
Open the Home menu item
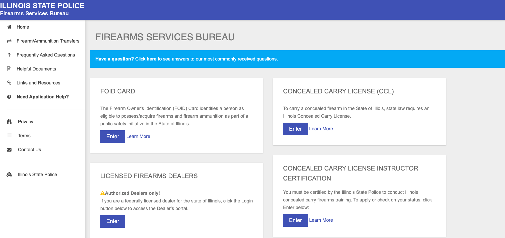(x=23, y=27)
